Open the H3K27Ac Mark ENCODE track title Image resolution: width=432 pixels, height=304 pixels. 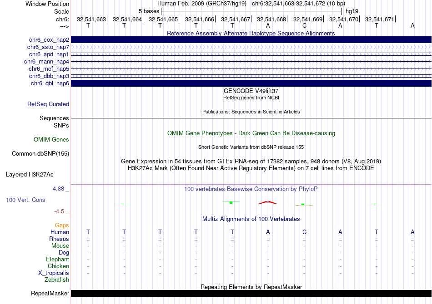click(251, 168)
